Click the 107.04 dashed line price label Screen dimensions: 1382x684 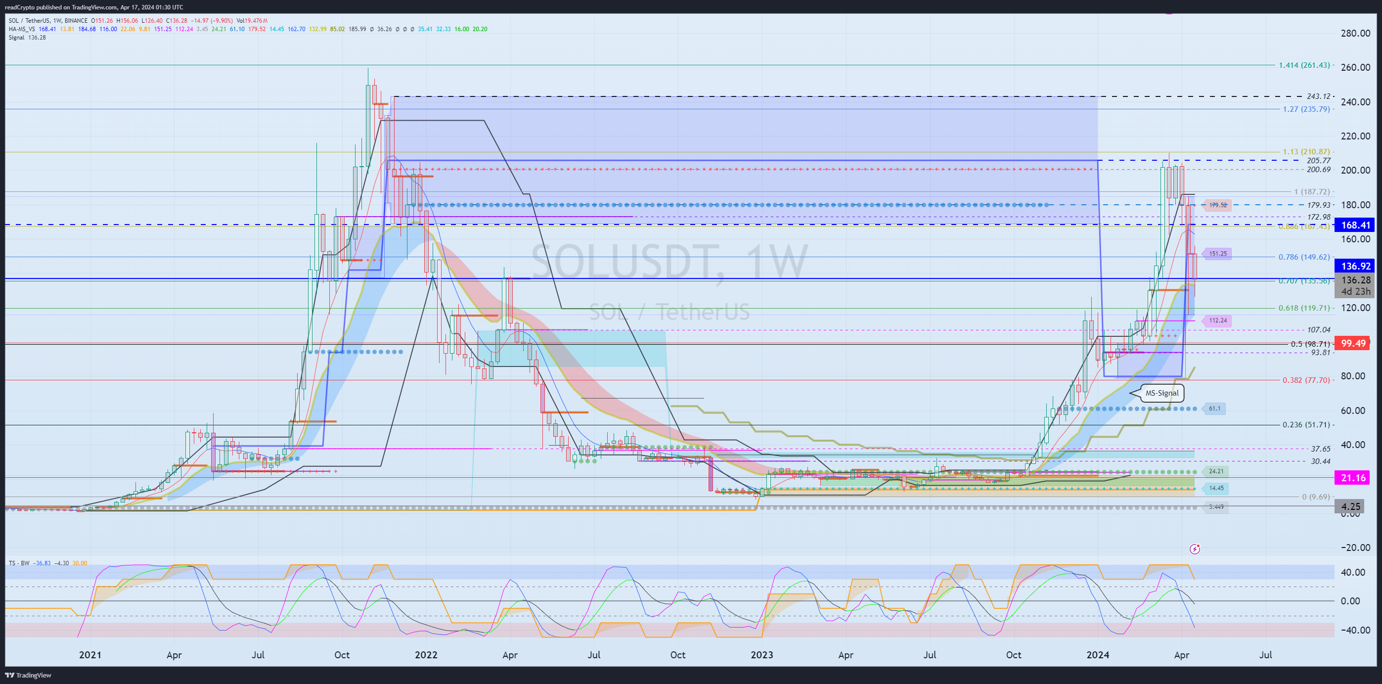click(1319, 330)
